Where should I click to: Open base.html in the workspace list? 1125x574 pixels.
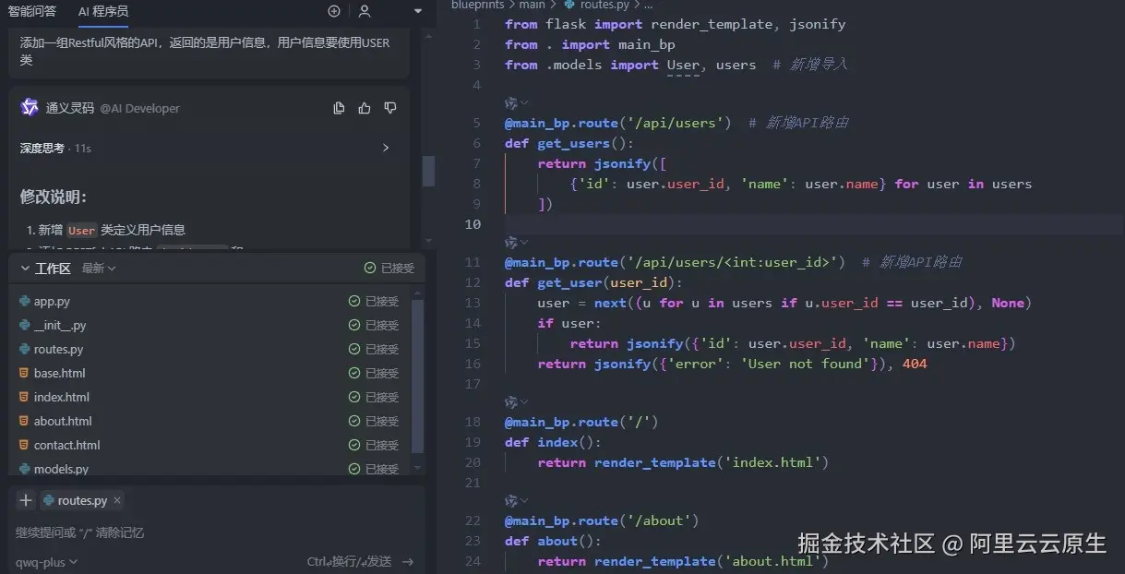coord(60,373)
